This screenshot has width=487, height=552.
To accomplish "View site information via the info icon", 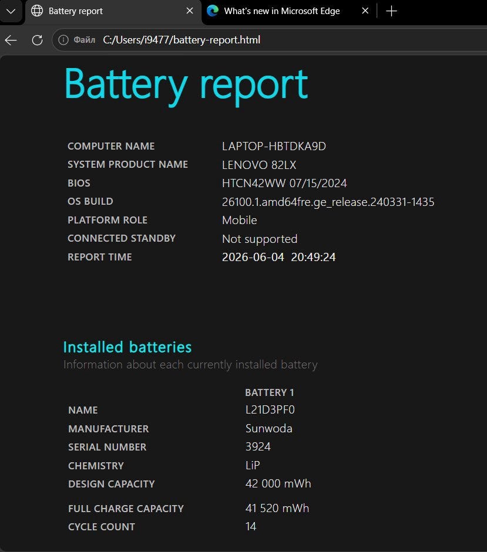I will (63, 40).
